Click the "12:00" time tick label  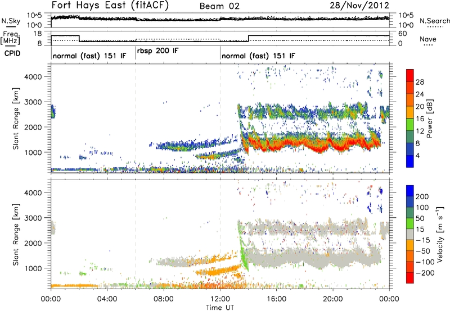pyautogui.click(x=220, y=299)
